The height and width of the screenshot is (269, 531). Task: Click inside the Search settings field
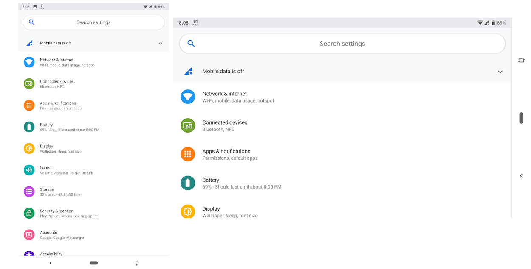click(342, 43)
